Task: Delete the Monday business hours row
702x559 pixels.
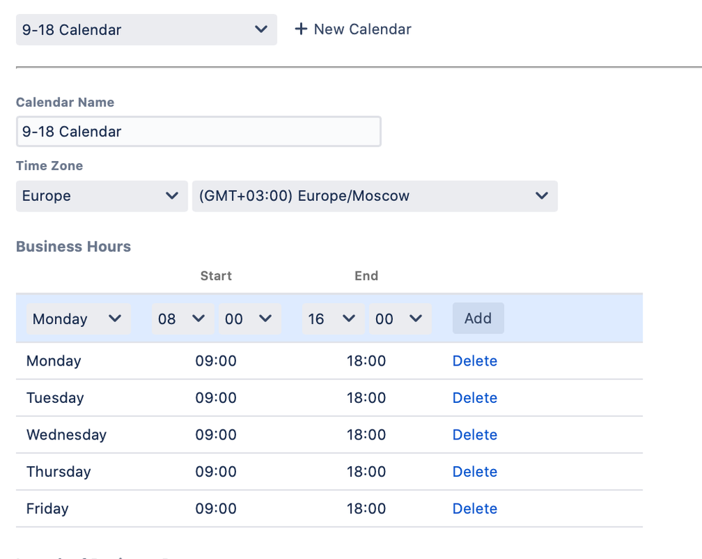Action: (474, 361)
